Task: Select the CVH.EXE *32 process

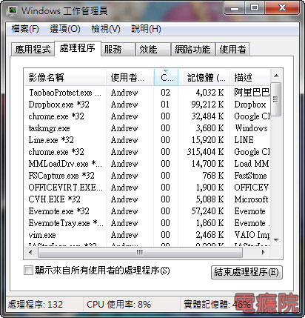Action: tap(147, 199)
